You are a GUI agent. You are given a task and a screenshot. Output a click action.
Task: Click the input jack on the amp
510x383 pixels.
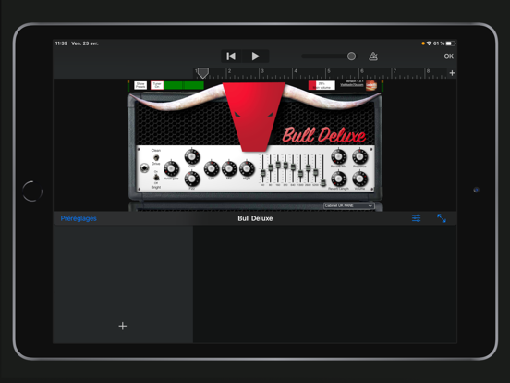144,168
